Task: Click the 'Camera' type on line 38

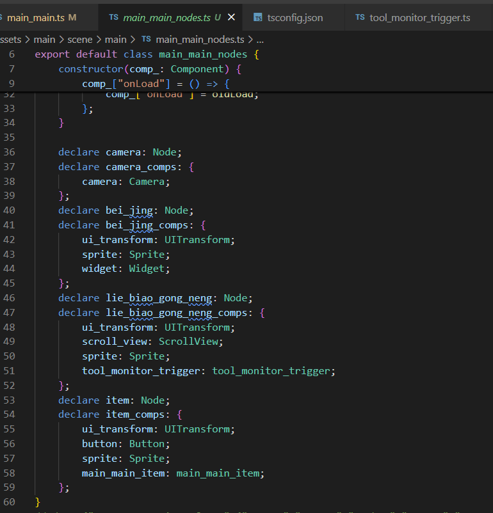Action: [x=147, y=182]
